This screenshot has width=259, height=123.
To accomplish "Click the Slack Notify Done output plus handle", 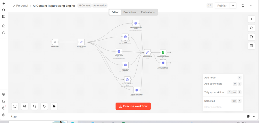I will 171,63.
